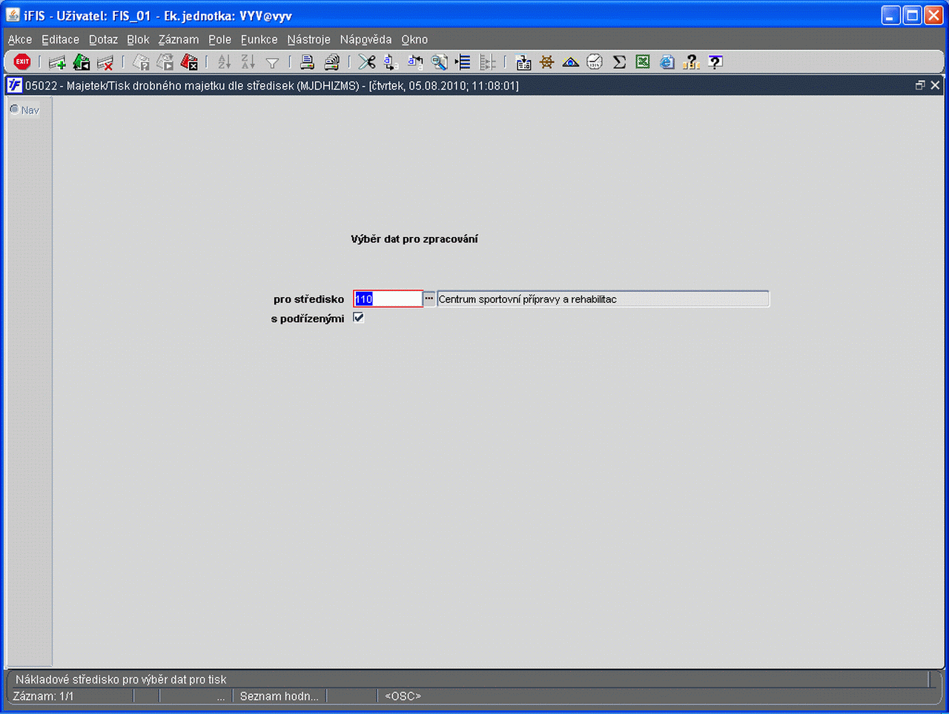Screen dimensions: 949x714
Task: Click 'Záznam: 1/1' in status bar
Action: coord(43,696)
